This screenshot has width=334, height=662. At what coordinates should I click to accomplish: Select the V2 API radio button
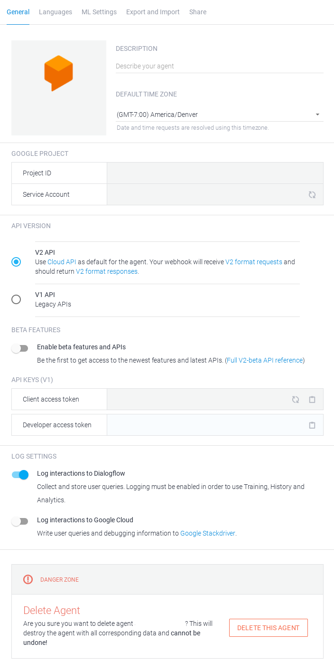(x=16, y=262)
